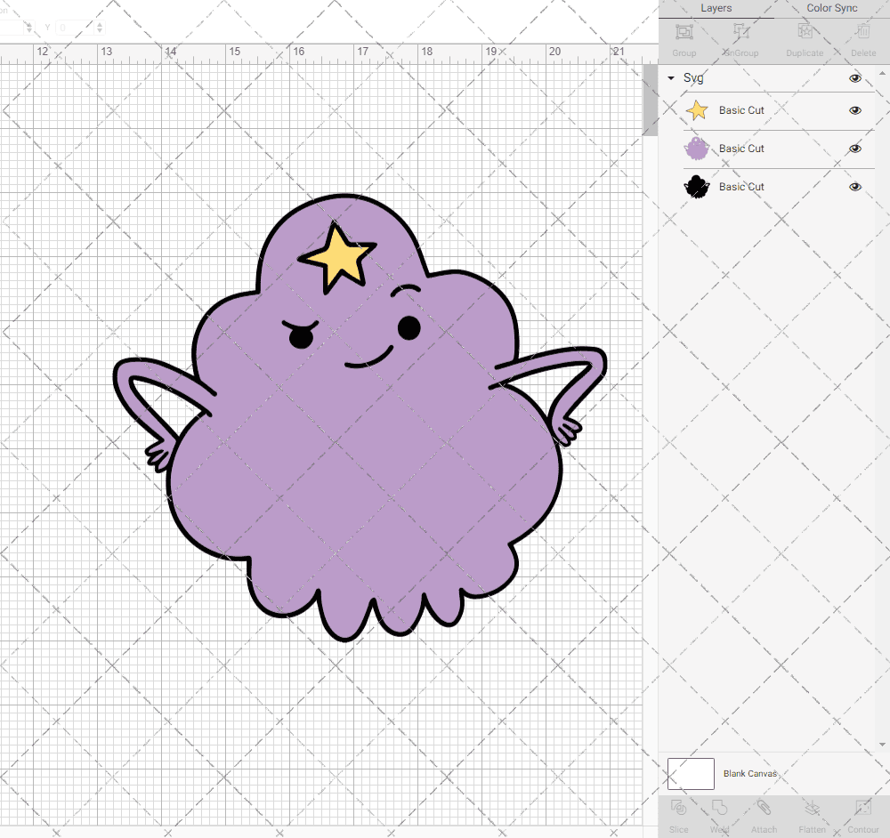This screenshot has height=838, width=890.
Task: Select the Svg group name
Action: point(693,78)
